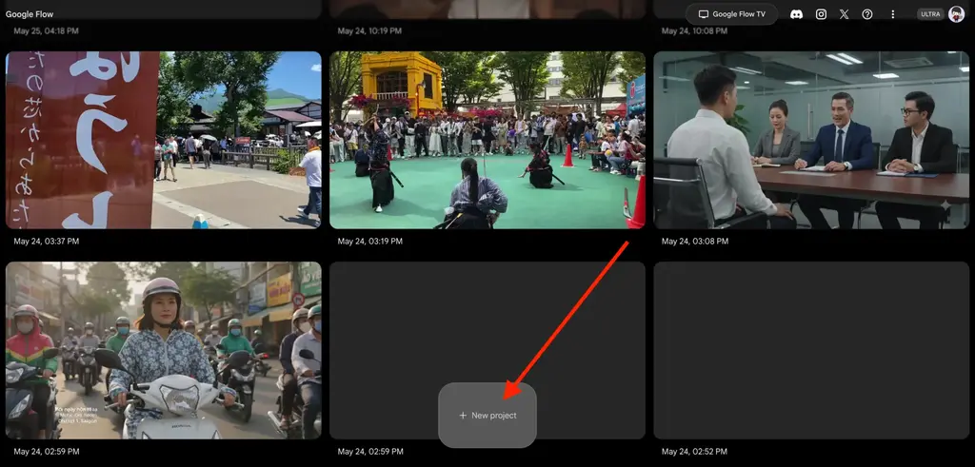Click the date 'May 24, 03:19 PM'
975x467 pixels.
coord(370,241)
